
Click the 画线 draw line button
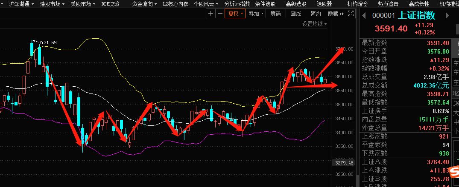(x=295, y=14)
